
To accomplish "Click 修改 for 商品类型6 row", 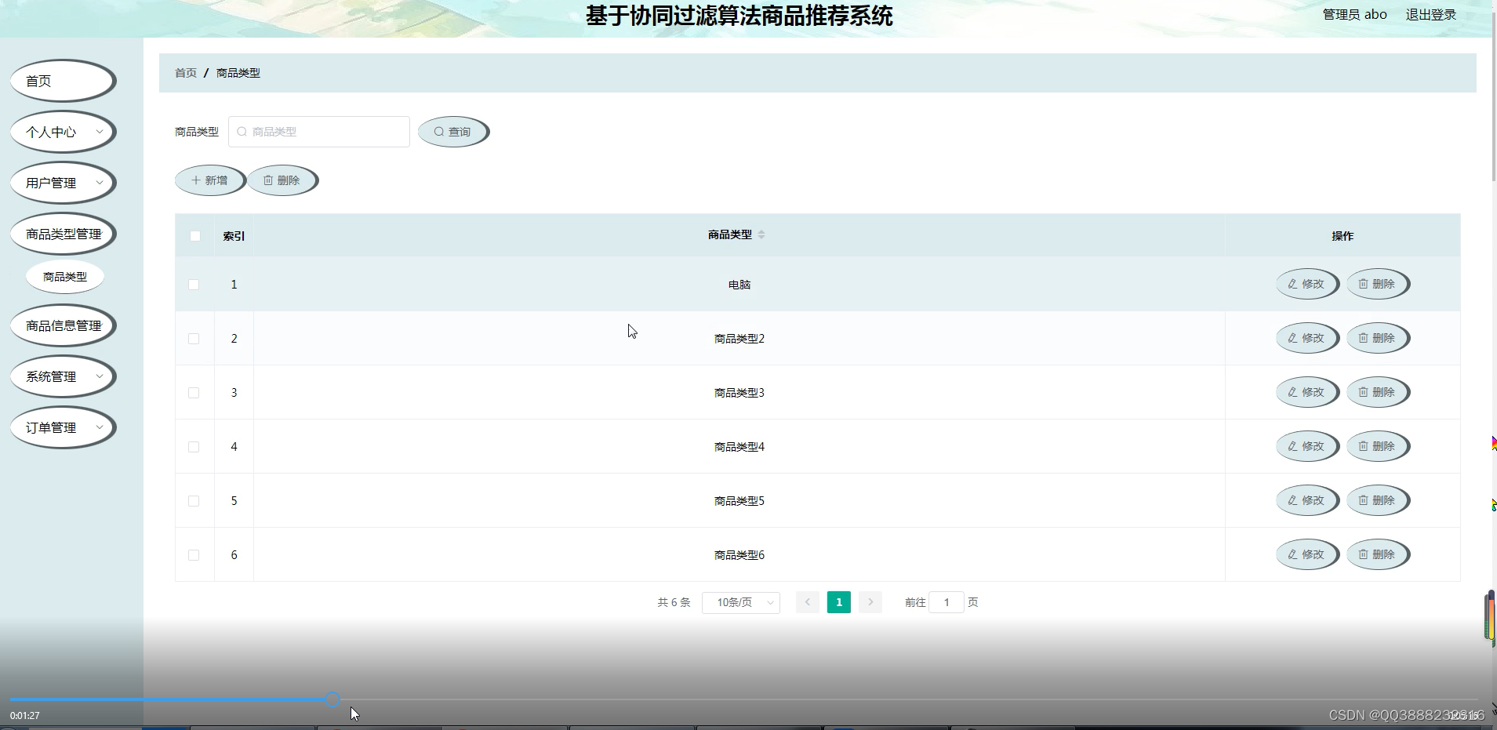I will 1307,554.
